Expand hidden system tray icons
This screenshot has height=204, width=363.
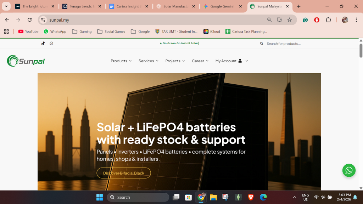pyautogui.click(x=295, y=197)
